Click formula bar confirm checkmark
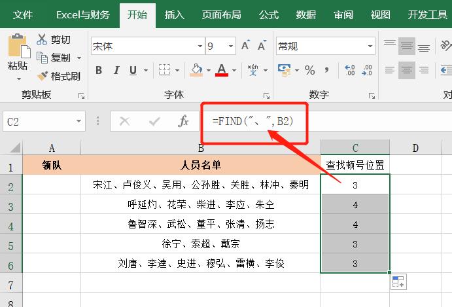 pos(154,121)
